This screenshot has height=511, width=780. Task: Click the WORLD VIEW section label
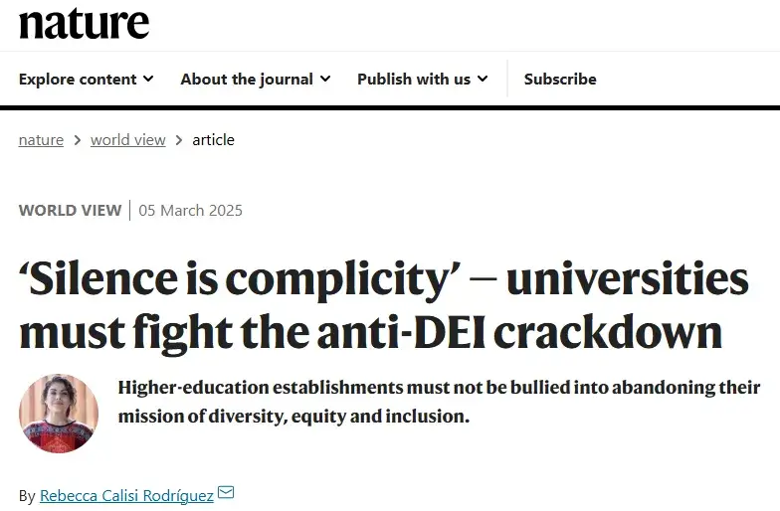pos(70,210)
